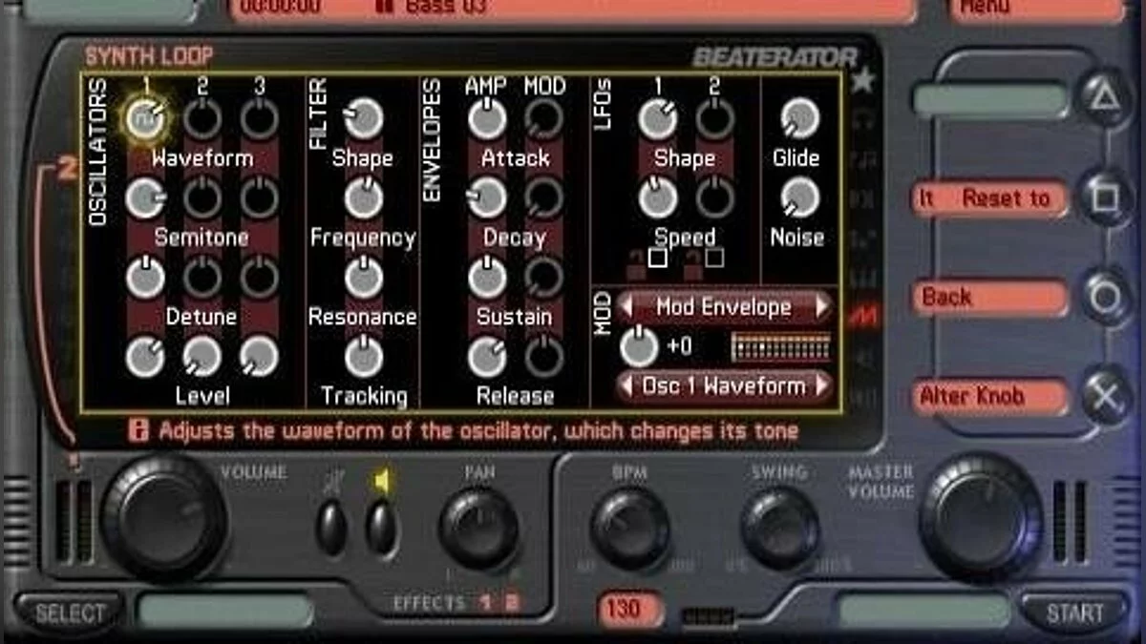The image size is (1146, 644).
Task: Toggle the oval button under the muted note
Action: 331,530
